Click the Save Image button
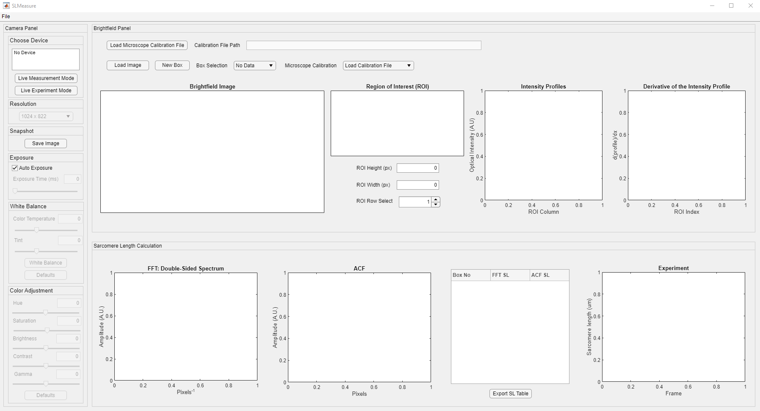Screen dimensions: 760x411 46,143
